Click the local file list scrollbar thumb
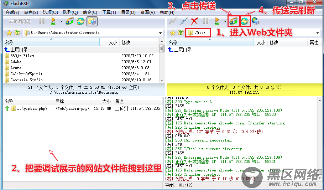 162,49
